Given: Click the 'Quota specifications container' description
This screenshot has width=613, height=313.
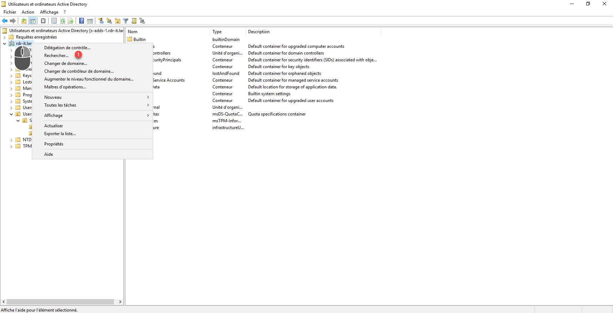Looking at the screenshot, I should pos(277,114).
